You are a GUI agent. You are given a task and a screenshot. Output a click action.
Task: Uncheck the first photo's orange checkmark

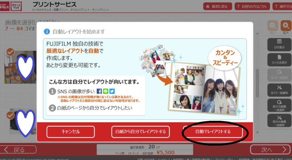pyautogui.click(x=11, y=52)
